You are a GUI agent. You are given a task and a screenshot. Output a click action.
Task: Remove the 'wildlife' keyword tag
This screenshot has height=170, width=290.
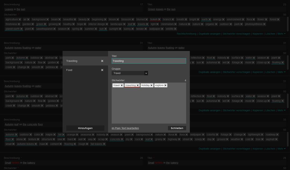pos(175,29)
